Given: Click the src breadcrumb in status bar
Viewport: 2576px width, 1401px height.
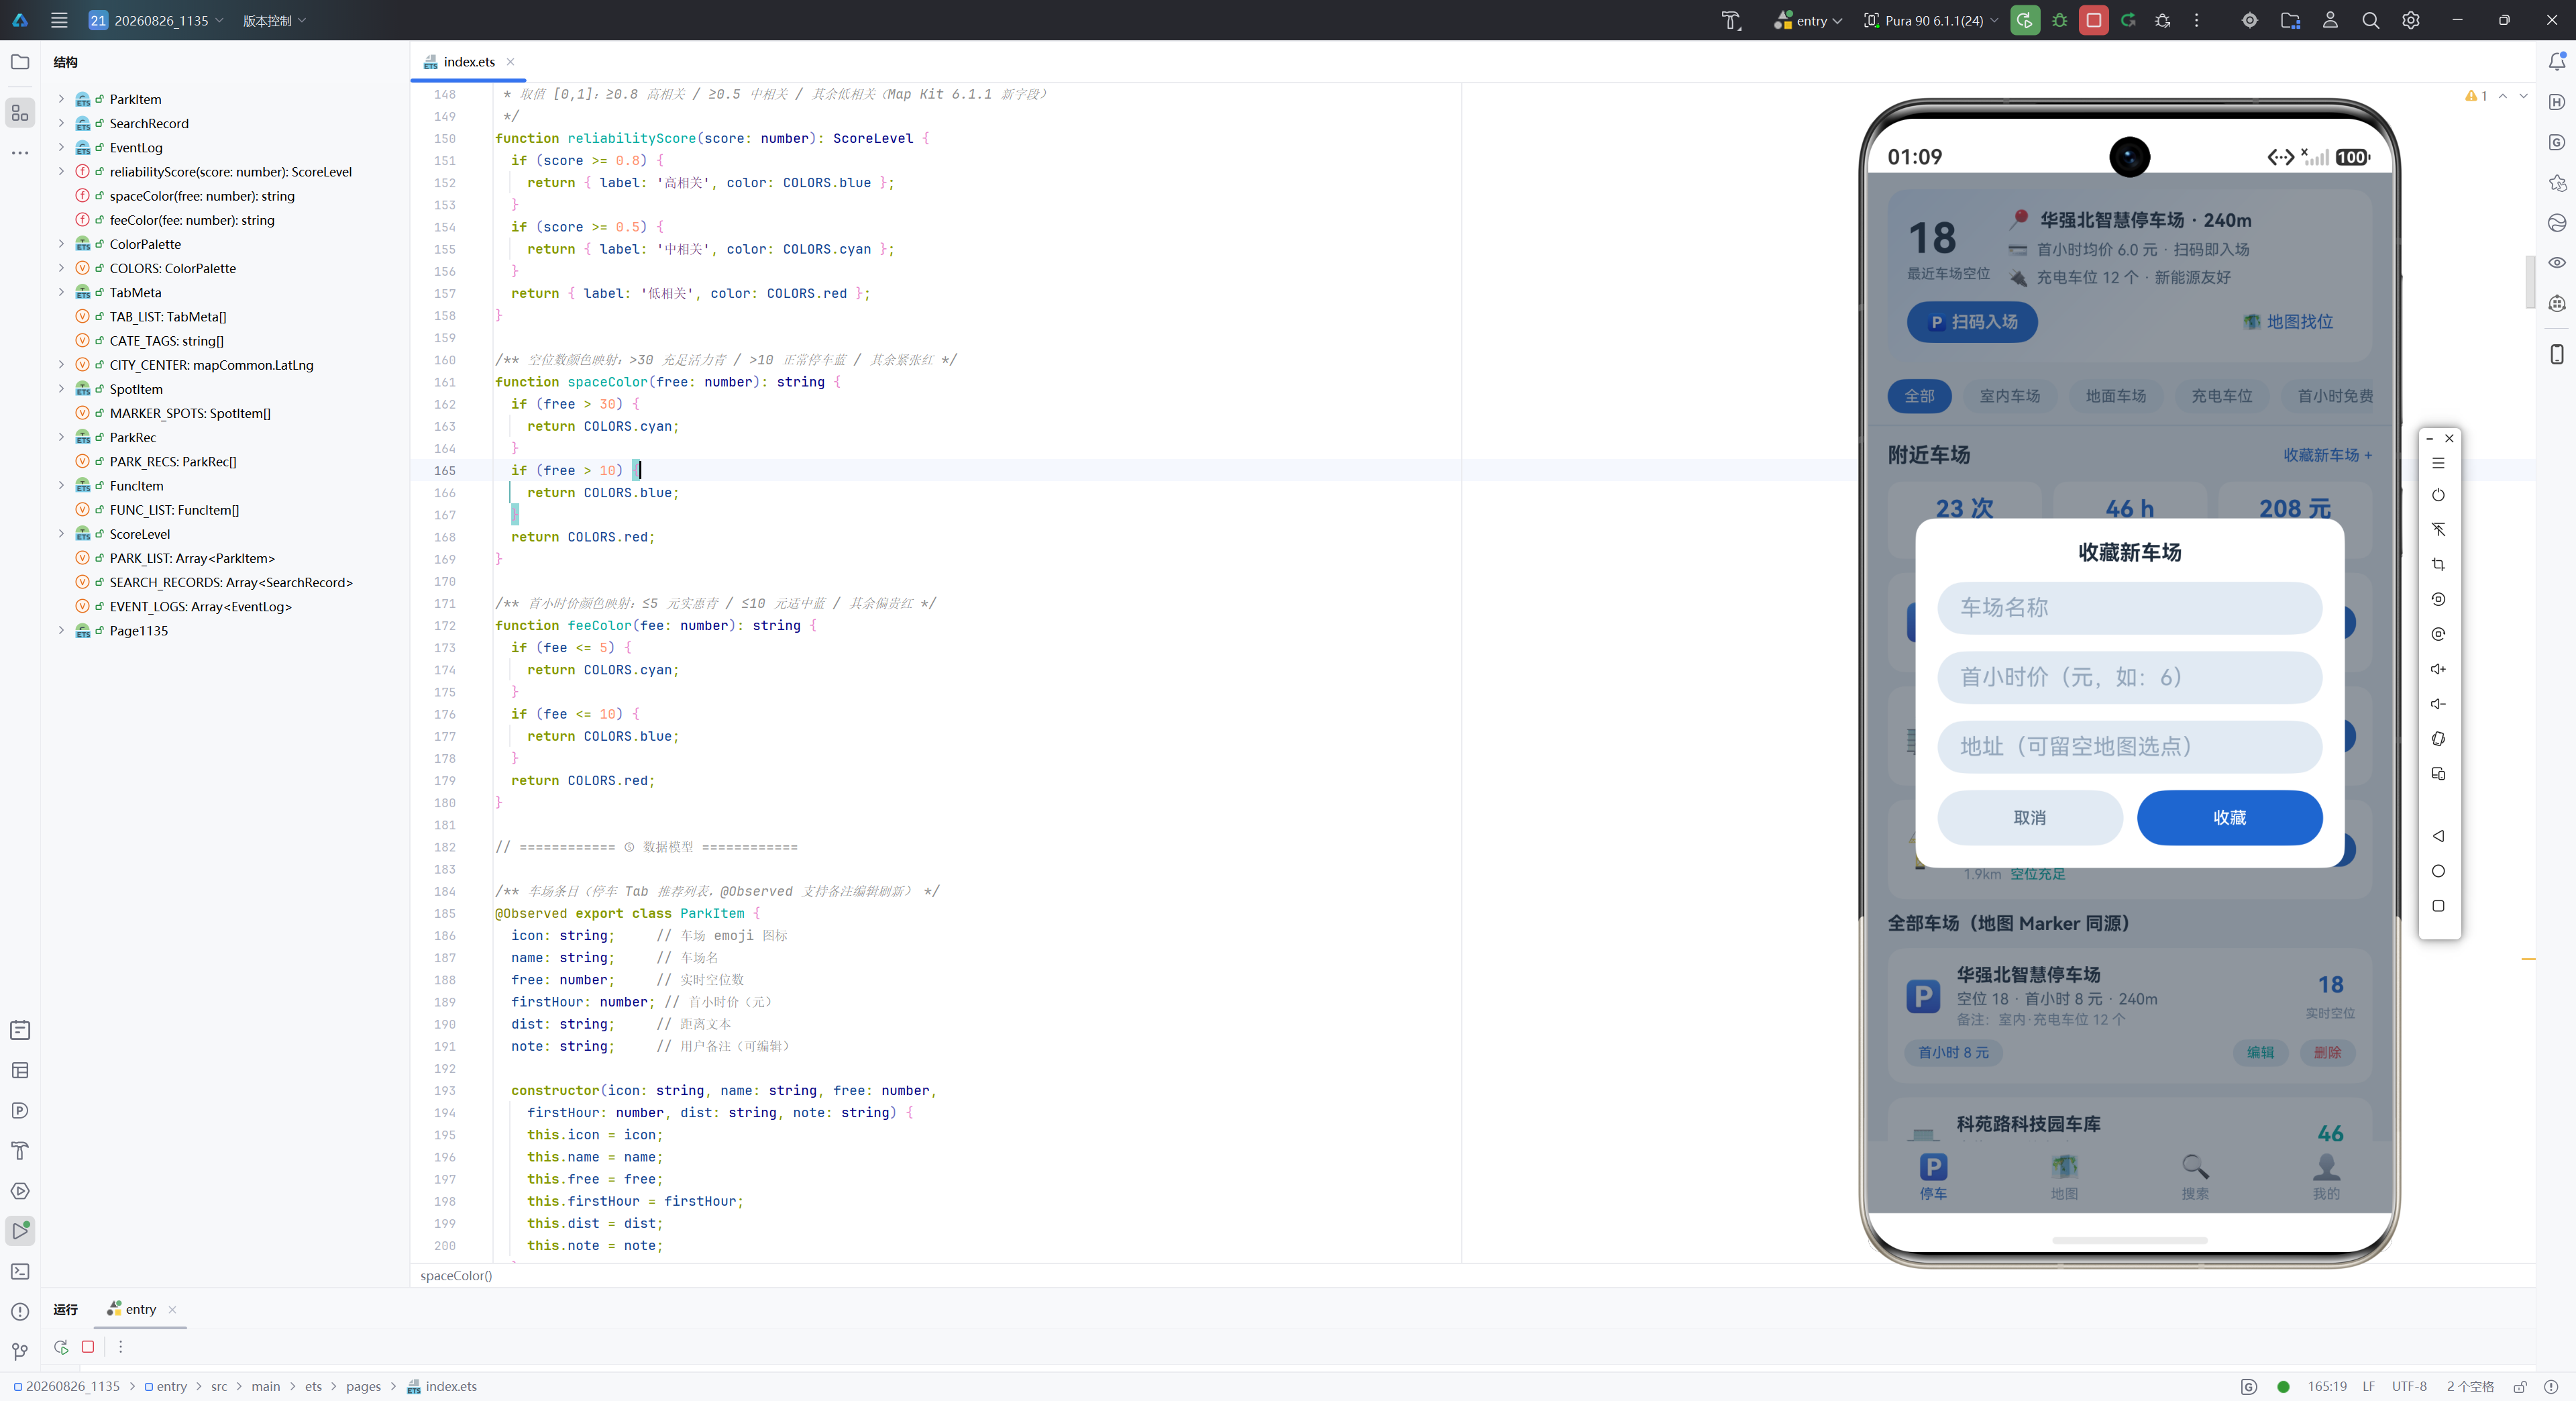Looking at the screenshot, I should point(219,1386).
